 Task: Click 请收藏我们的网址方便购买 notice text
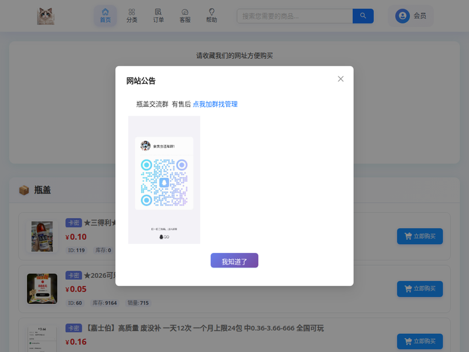tap(235, 56)
